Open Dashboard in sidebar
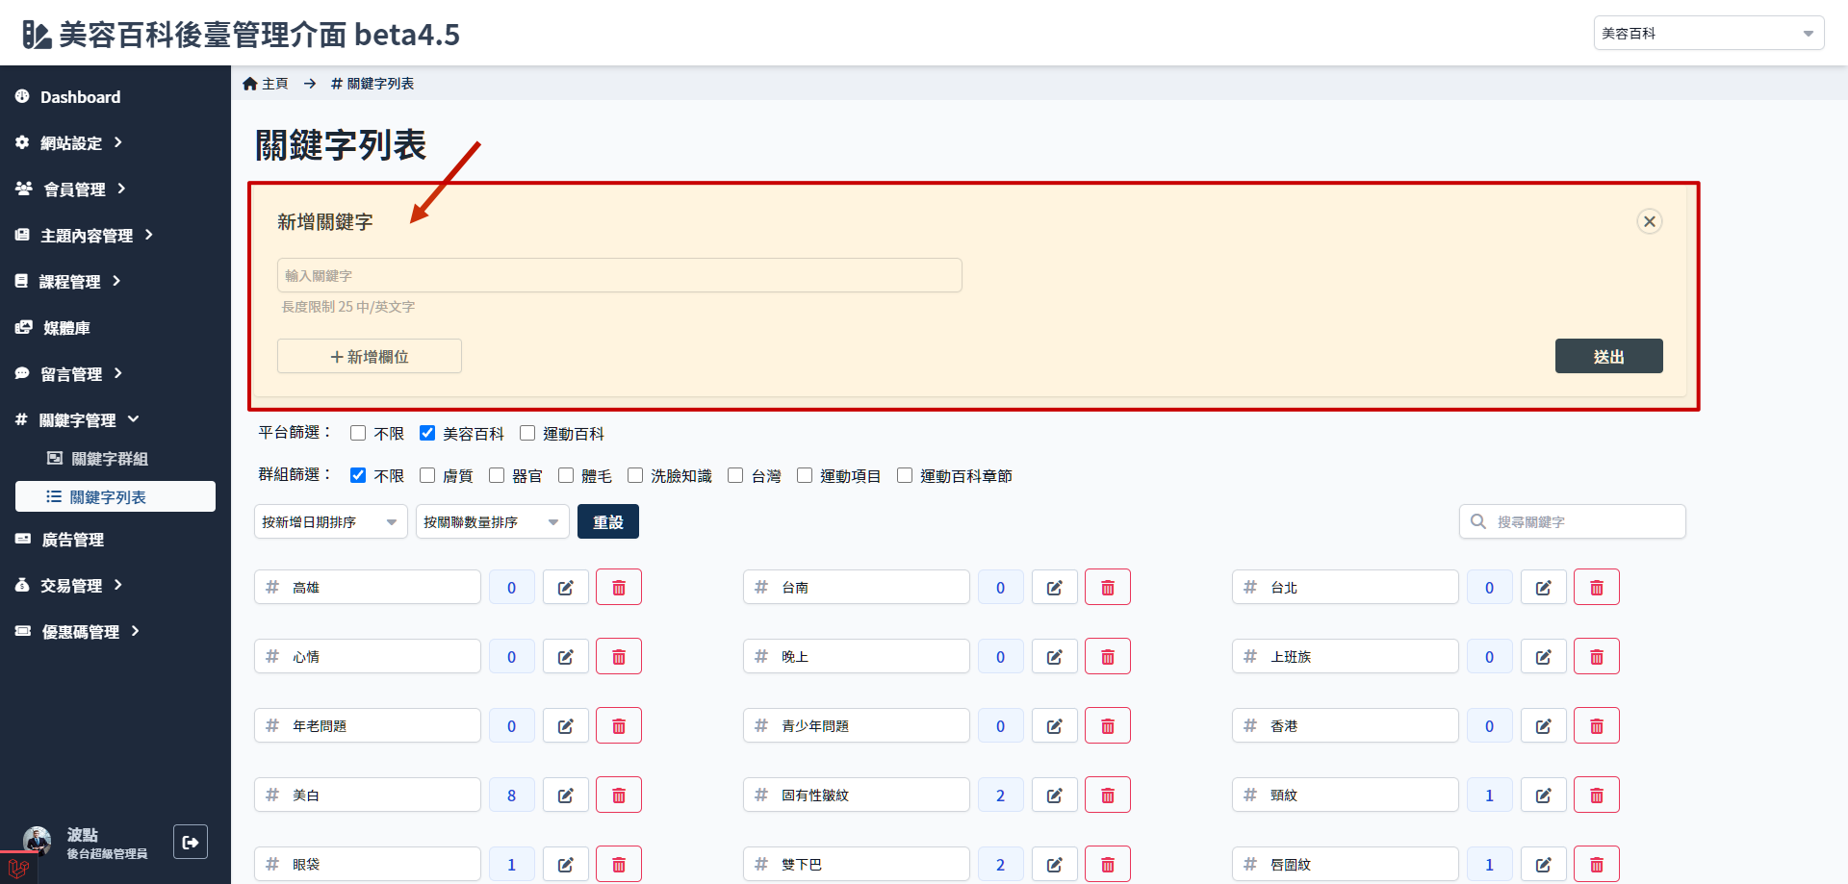Screen dimensions: 1848x884 point(67,96)
